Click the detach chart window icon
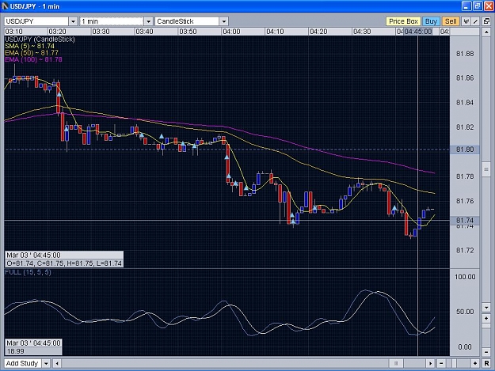This screenshot has height=371, width=495. click(x=487, y=21)
